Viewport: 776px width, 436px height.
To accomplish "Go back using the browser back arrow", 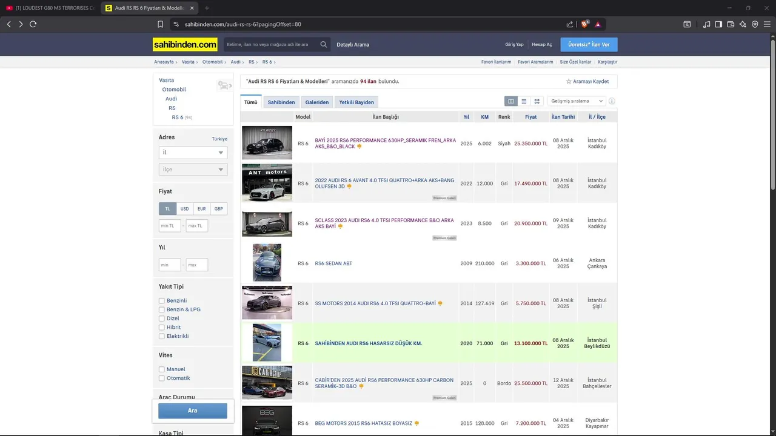I will point(8,24).
